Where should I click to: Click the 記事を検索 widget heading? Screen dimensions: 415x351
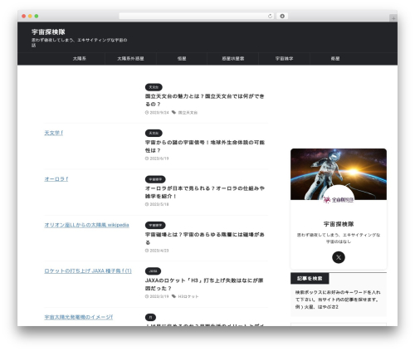click(x=310, y=279)
